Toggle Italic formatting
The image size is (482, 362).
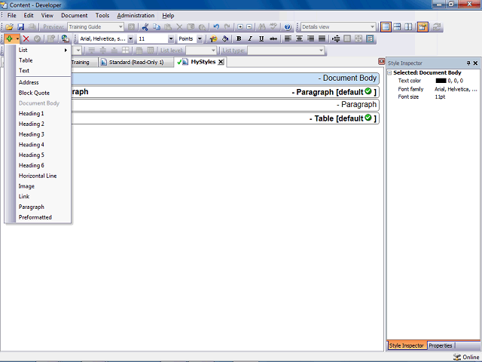point(250,38)
